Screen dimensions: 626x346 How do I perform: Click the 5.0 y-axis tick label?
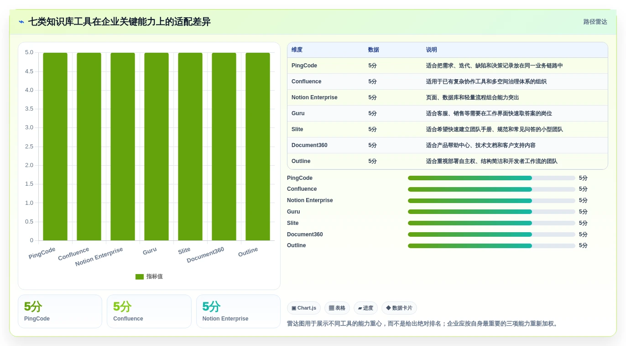coord(29,52)
